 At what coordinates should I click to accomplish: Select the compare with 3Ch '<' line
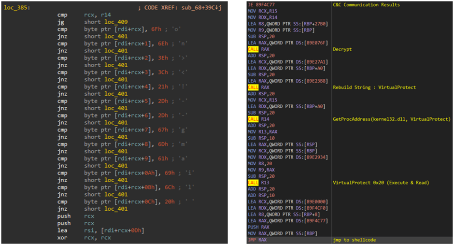coord(123,72)
